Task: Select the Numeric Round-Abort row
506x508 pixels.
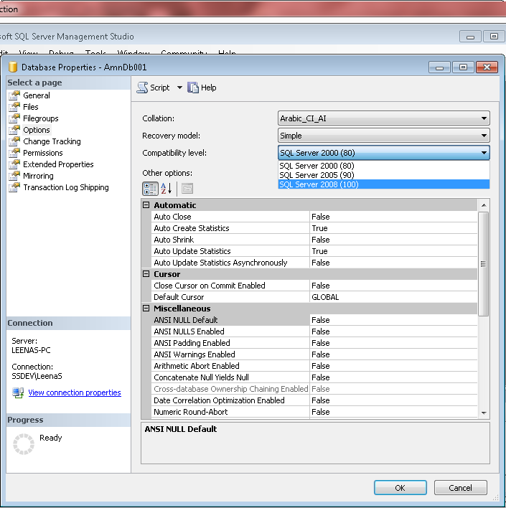Action: [314, 412]
